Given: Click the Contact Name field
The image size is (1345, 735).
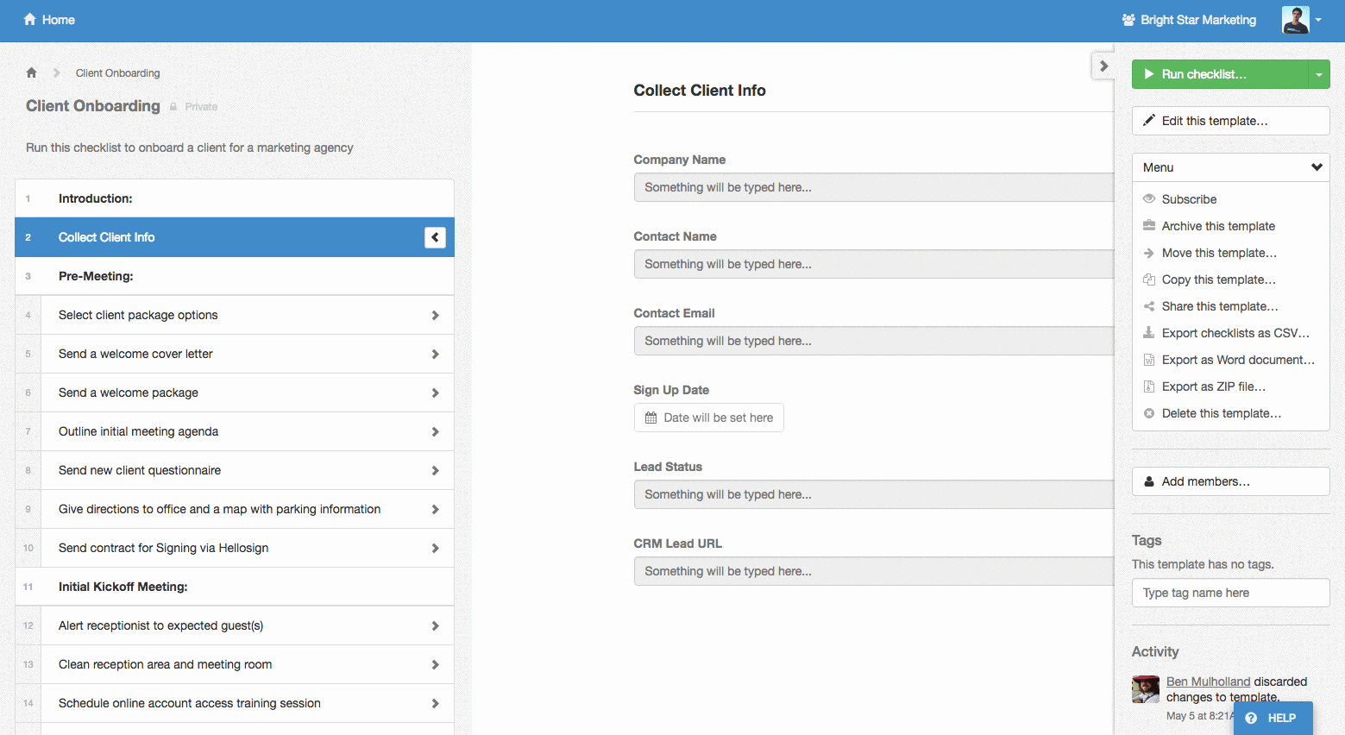Looking at the screenshot, I should point(874,264).
